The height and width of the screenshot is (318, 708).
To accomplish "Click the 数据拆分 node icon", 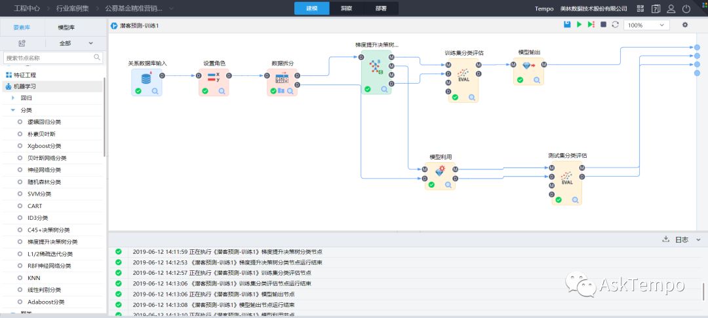I will [282, 79].
